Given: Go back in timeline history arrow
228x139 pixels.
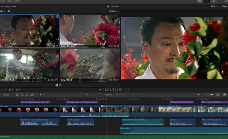Looking at the screenshot, I should pyautogui.click(x=87, y=95).
